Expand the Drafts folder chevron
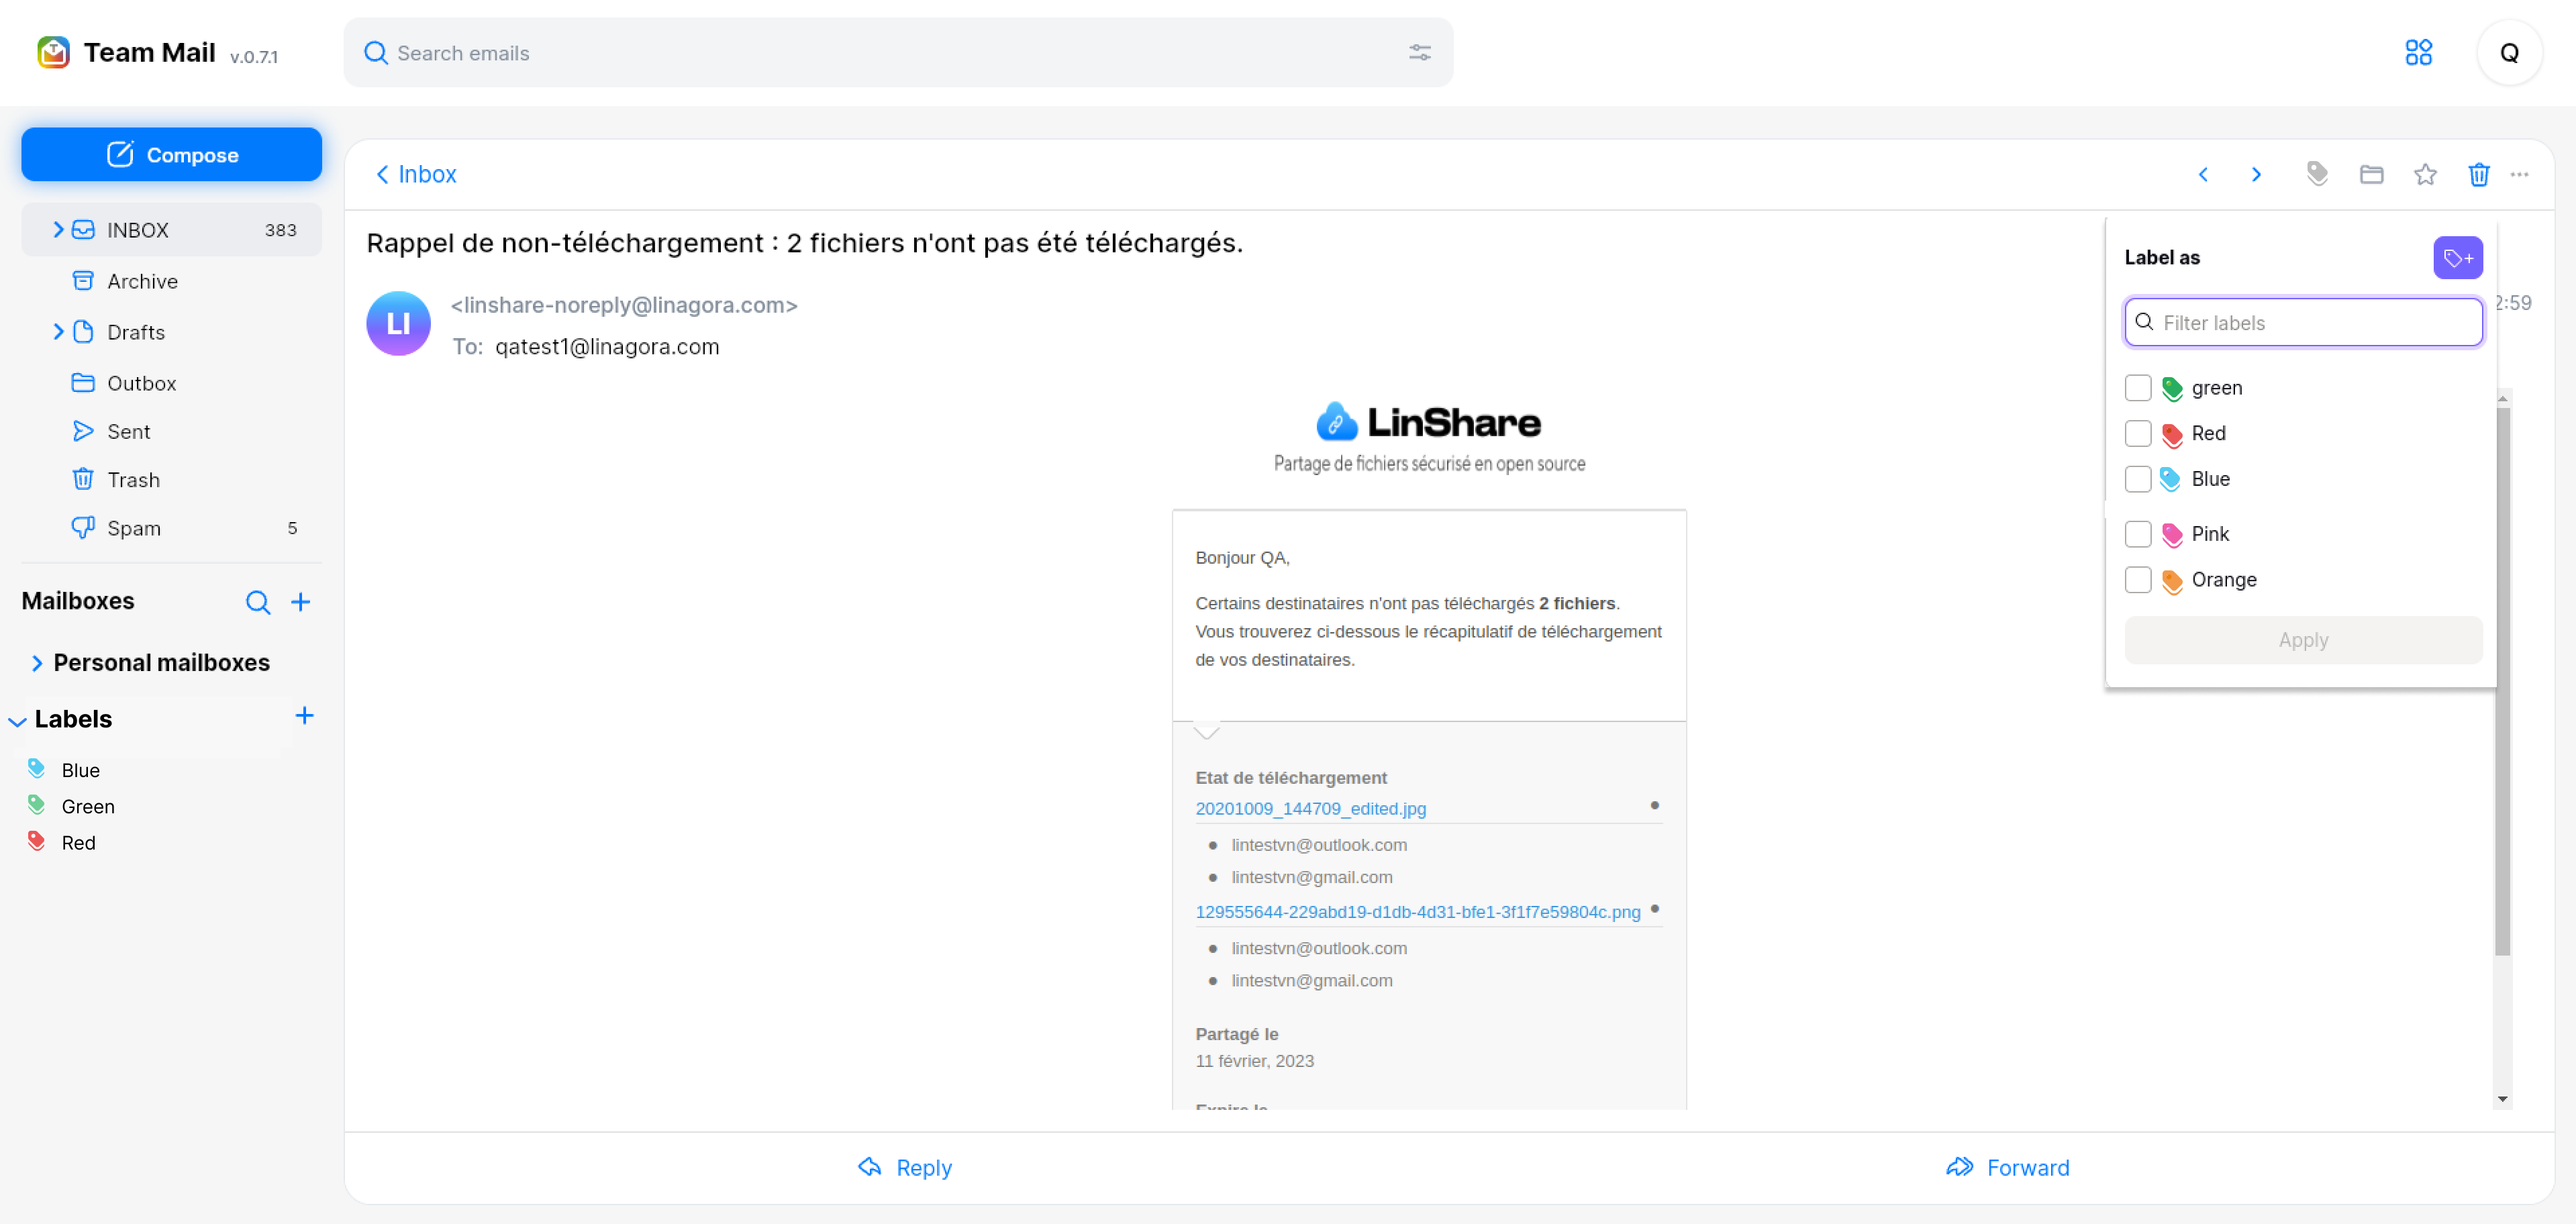This screenshot has width=2576, height=1224. coord(58,332)
